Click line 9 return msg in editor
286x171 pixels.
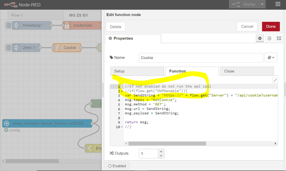click(x=137, y=122)
